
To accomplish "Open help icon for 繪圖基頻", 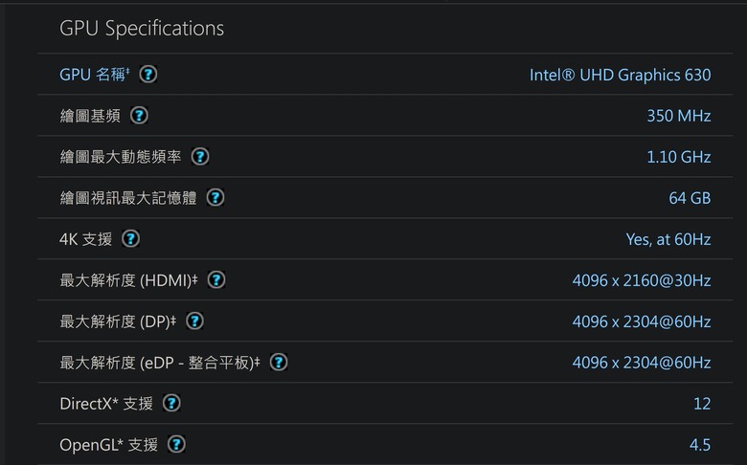I will pos(139,115).
